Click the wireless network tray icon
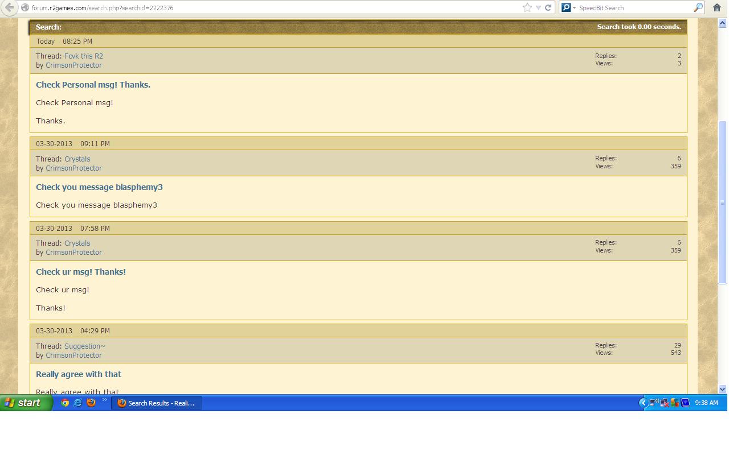This screenshot has width=729, height=455. coord(654,403)
